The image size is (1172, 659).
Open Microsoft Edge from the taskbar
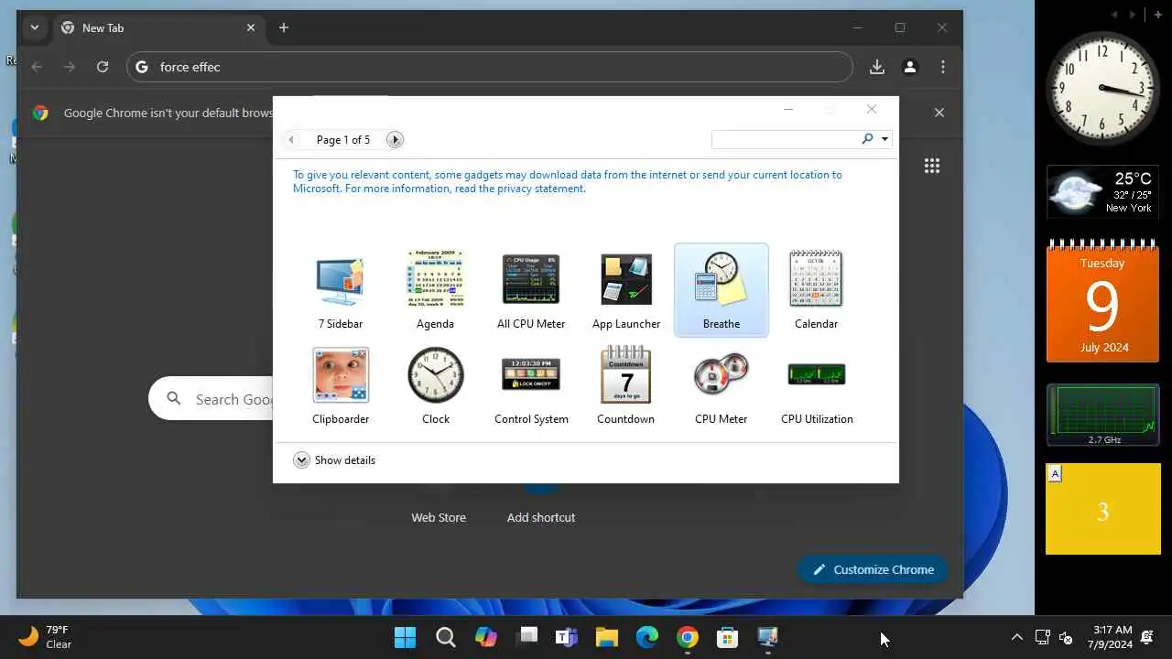coord(647,637)
